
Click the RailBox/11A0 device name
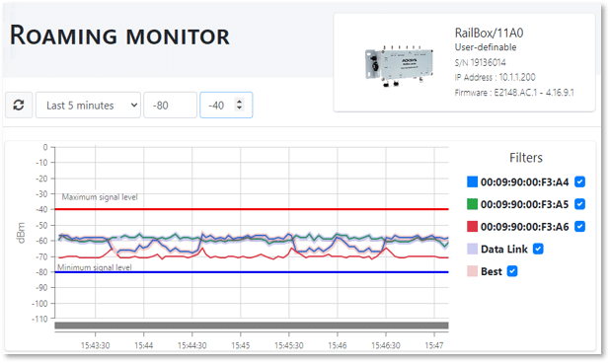489,33
